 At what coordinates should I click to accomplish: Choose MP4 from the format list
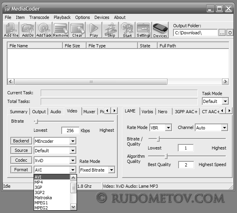[x=52, y=182]
